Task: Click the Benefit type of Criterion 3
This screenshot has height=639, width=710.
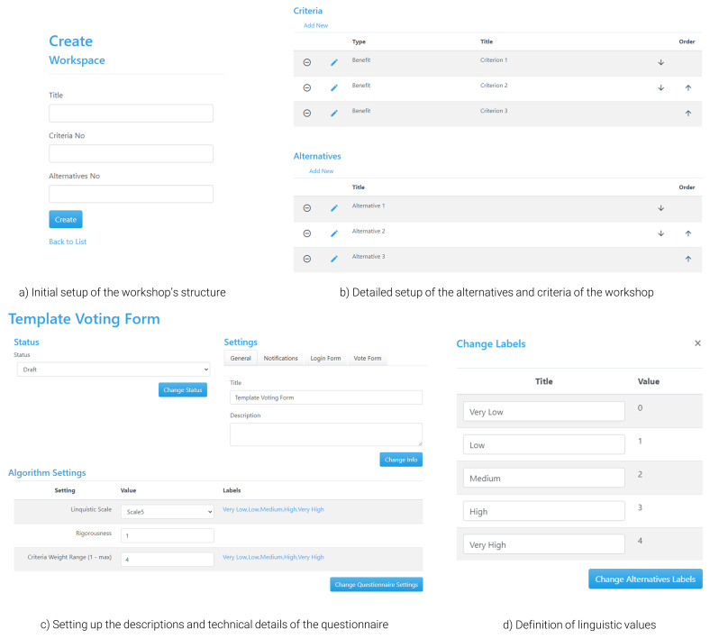Action: (361, 111)
